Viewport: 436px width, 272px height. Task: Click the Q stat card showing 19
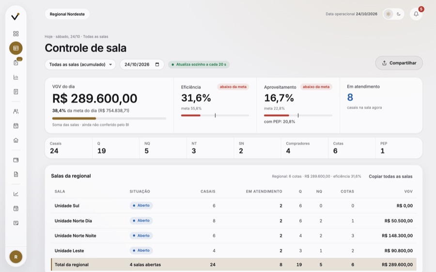116,148
